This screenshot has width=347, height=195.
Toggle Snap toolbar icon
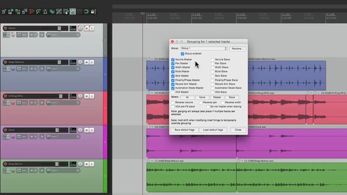point(86,11)
